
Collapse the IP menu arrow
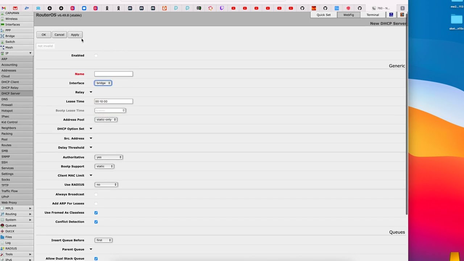[30, 53]
